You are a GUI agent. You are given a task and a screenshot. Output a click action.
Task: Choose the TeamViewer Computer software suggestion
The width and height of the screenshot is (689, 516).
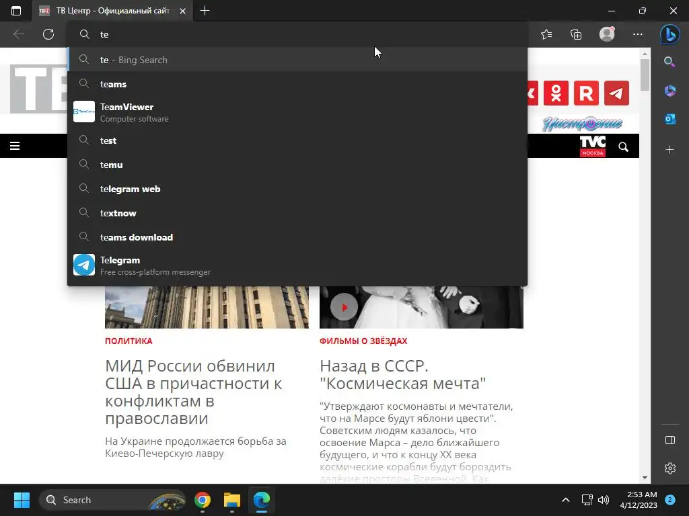pos(297,112)
